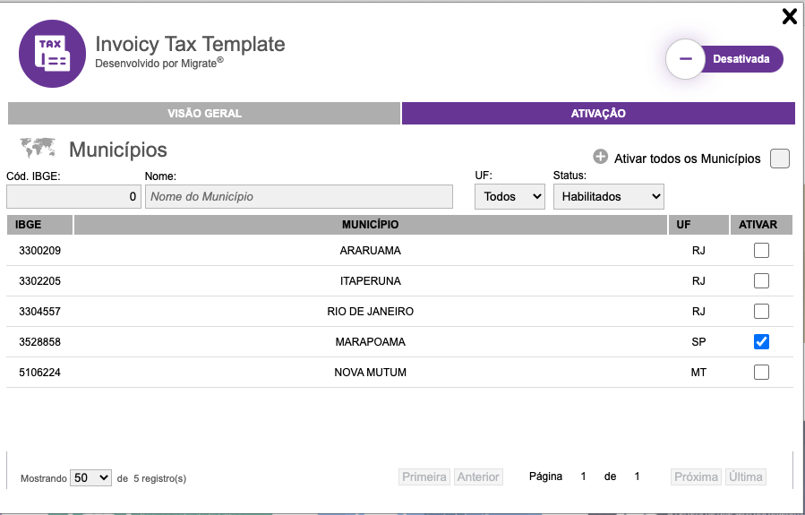Go to the Próxima page
The image size is (805, 515).
tap(696, 476)
